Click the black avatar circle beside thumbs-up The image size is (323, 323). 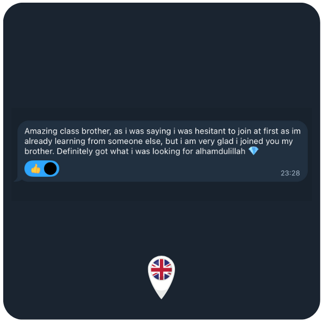(x=50, y=168)
